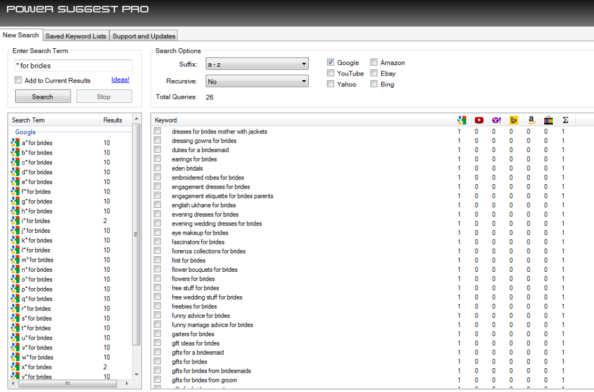This screenshot has width=594, height=392.
Task: Click the Ebay column header icon
Action: [548, 120]
